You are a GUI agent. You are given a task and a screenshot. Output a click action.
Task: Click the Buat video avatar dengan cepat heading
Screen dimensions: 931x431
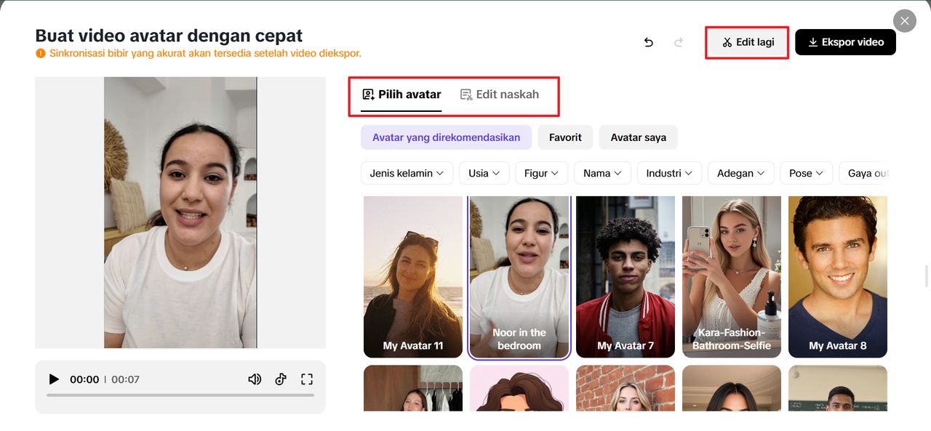(169, 35)
